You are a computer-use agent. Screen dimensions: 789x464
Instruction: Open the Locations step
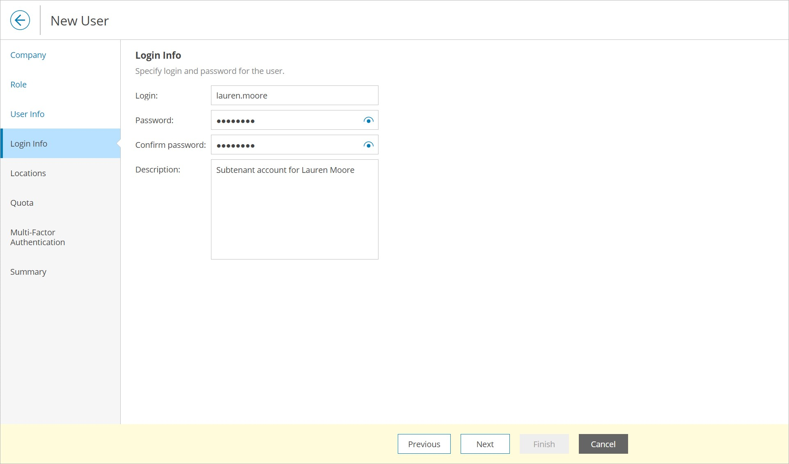pyautogui.click(x=28, y=173)
